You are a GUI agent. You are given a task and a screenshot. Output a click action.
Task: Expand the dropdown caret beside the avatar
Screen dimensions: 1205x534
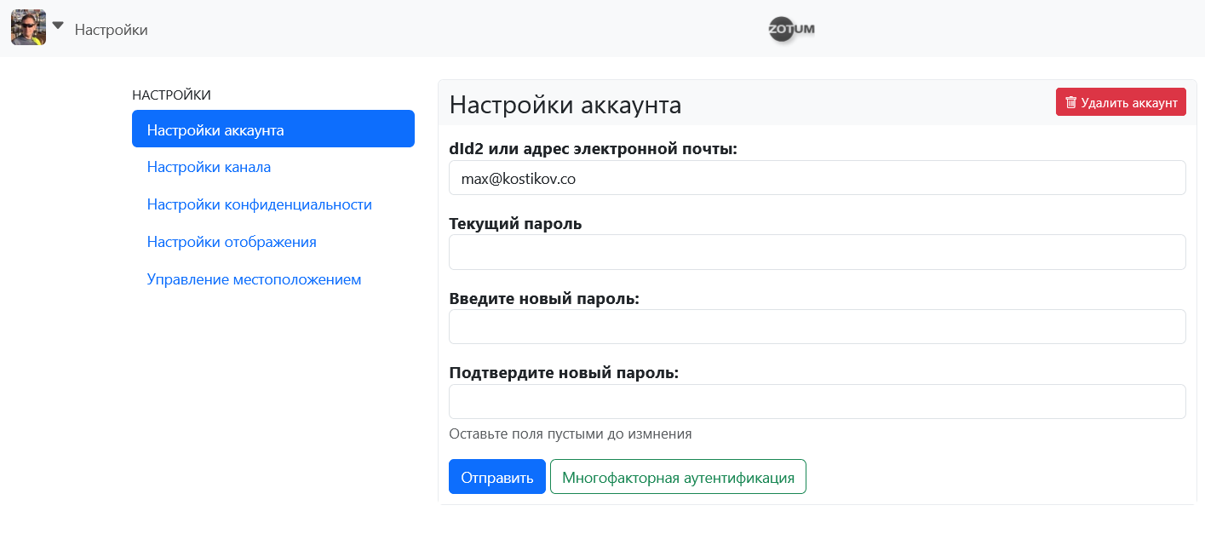(58, 26)
